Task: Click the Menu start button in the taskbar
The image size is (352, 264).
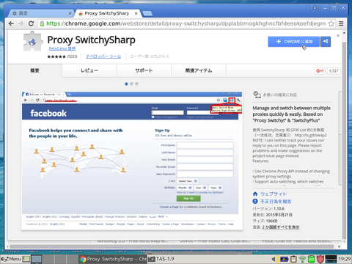Action: [x=11, y=259]
